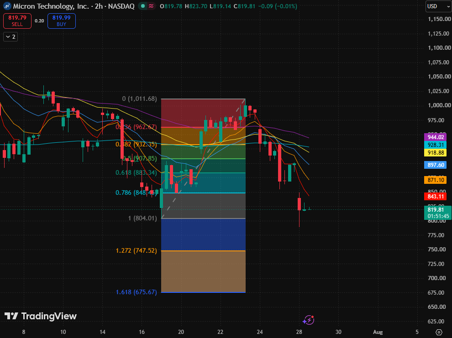The width and height of the screenshot is (452, 338).
Task: Select the 0.786 Fibonacci level line
Action: (x=203, y=192)
